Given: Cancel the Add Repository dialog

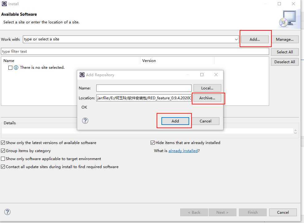Looking at the screenshot, I should (x=206, y=121).
